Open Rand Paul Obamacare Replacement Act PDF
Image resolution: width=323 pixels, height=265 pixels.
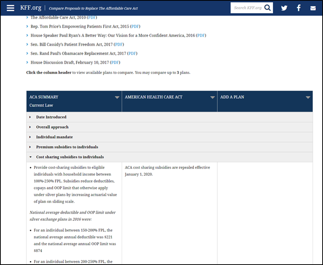pos(132,53)
